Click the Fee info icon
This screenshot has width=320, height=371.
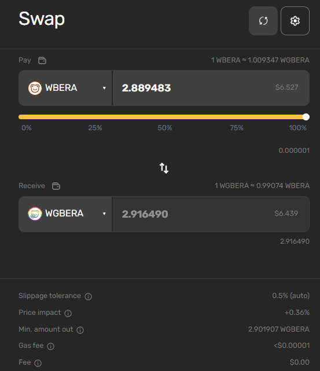click(38, 363)
